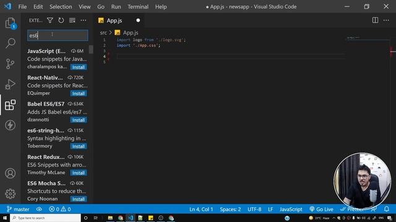Screen dimensions: 396x222
Task: Open editor more actions ellipsis
Action: tap(386, 20)
